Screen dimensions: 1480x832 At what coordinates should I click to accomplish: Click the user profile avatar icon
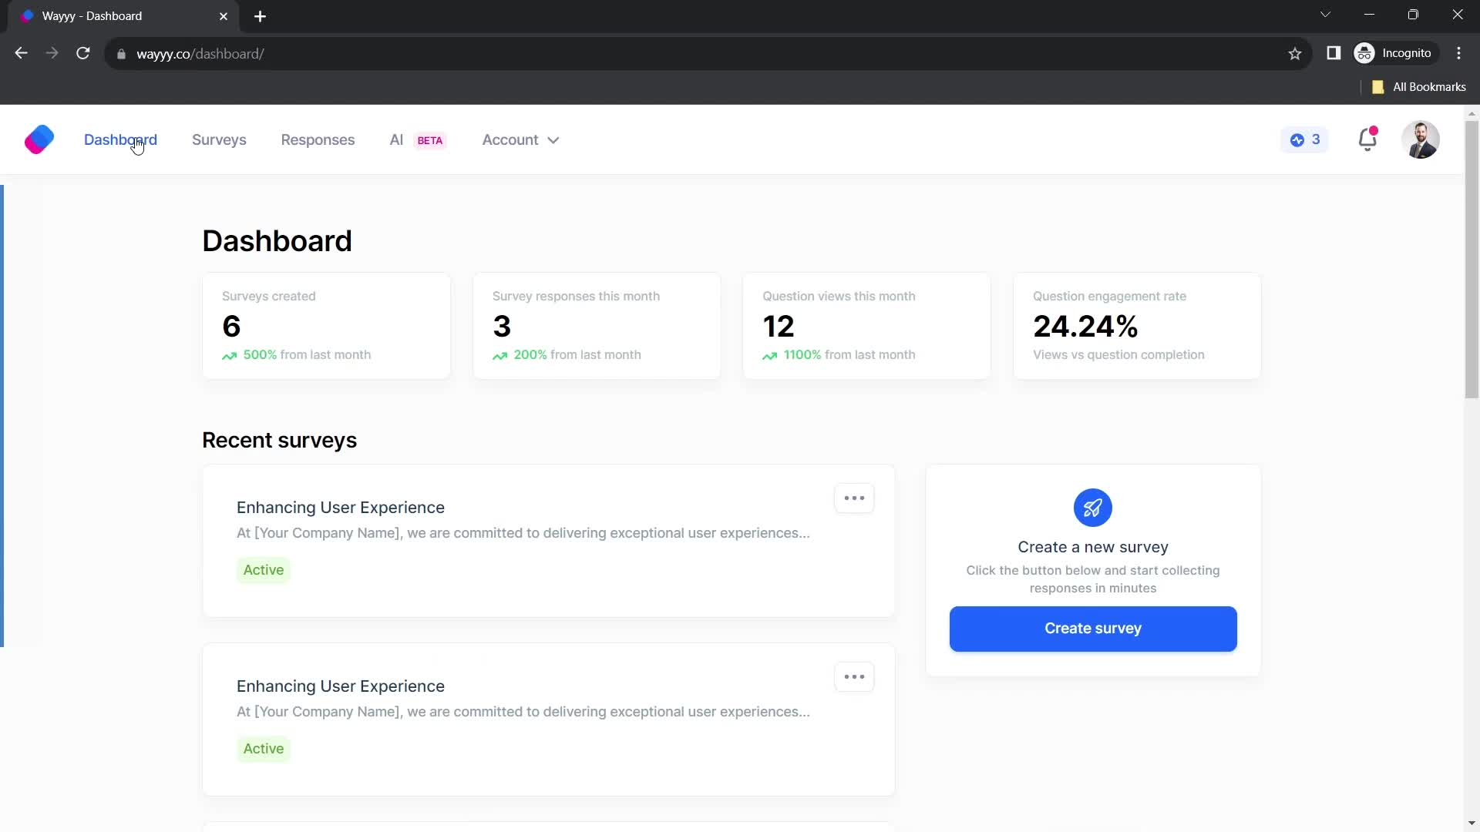tap(1420, 139)
